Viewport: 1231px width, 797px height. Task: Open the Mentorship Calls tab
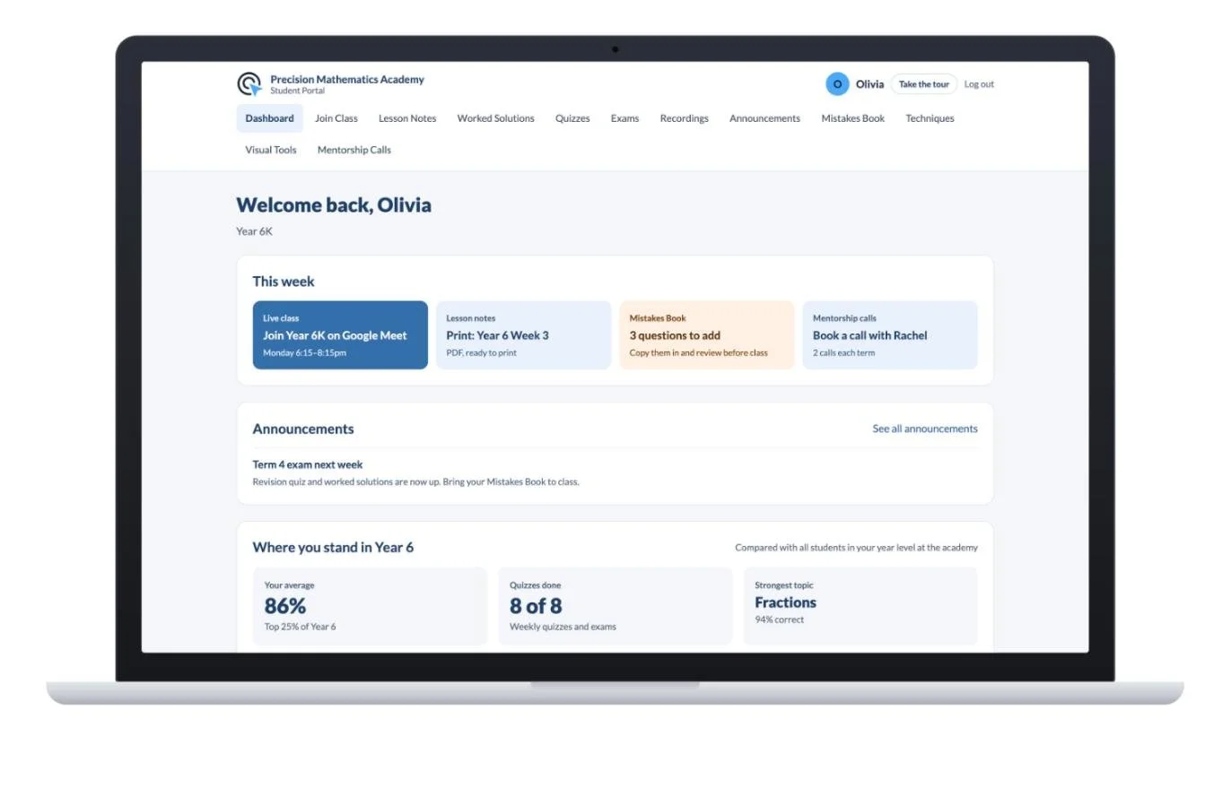click(354, 150)
